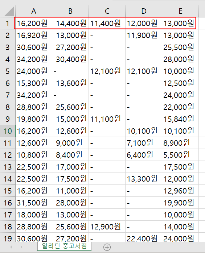Click the select-all corner triangle
Screen dimensions: 205x253
coord(9,11)
